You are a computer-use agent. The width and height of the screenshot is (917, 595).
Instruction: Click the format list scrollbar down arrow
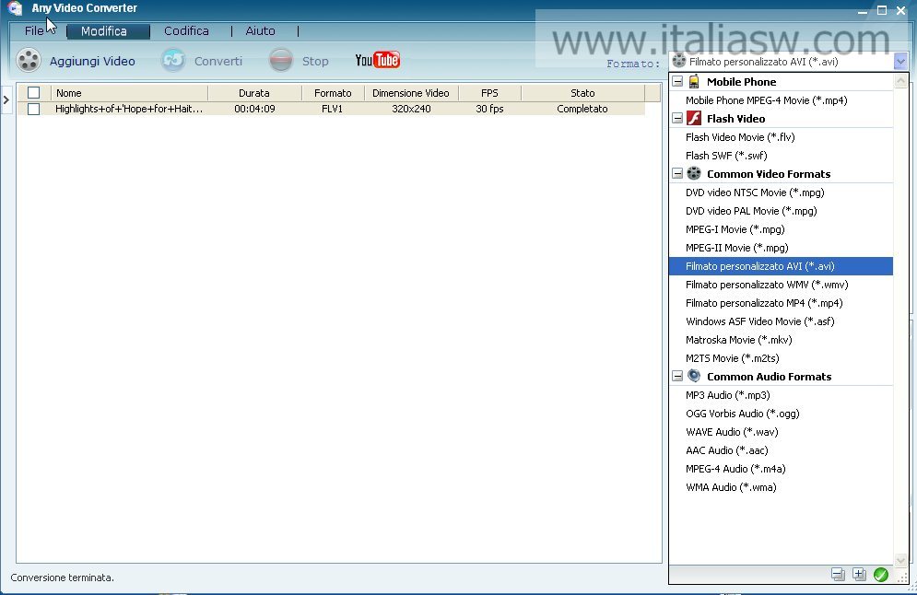click(900, 560)
